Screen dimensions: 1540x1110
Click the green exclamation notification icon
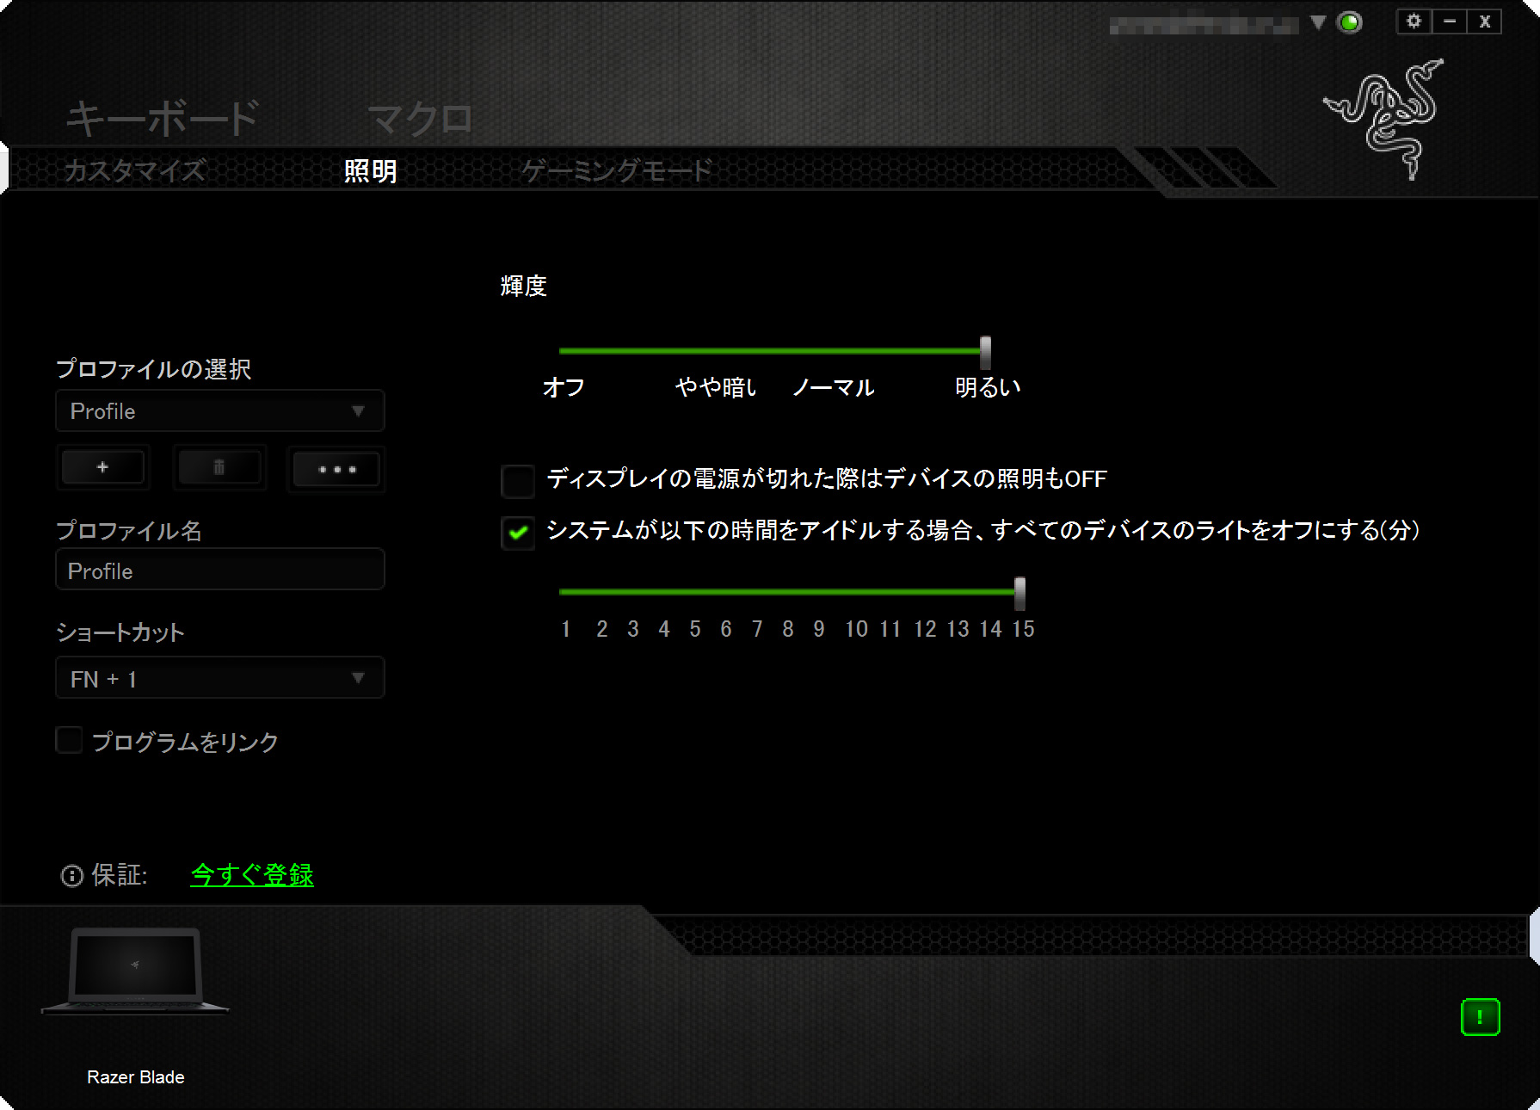(1480, 1017)
